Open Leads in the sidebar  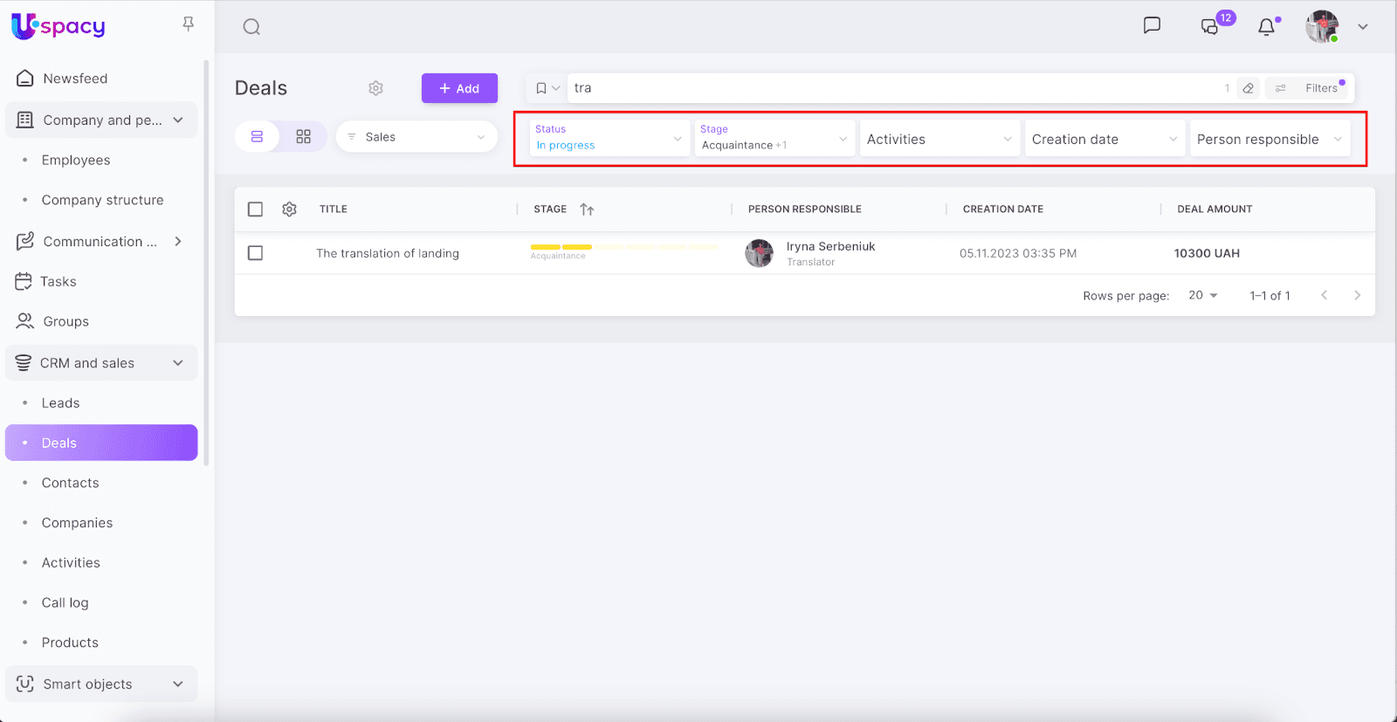click(60, 403)
